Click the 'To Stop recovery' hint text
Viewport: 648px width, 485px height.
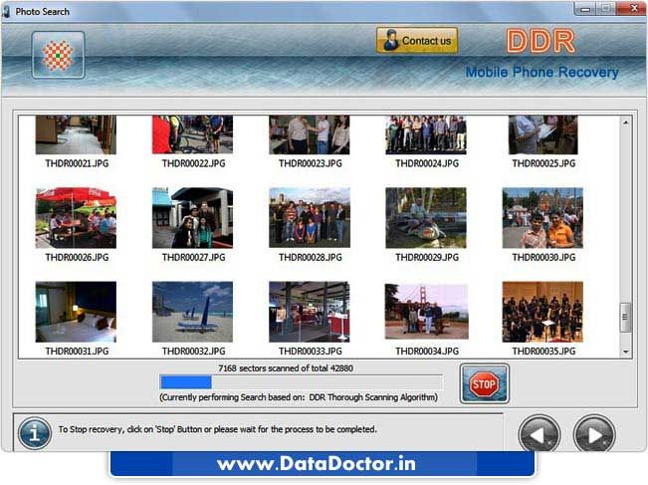217,429
